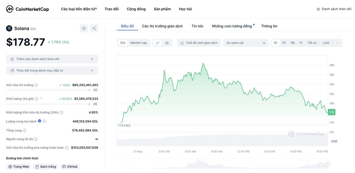The height and width of the screenshot is (173, 355).
Task: Select the Tất cả time range
Action: coord(312,43)
